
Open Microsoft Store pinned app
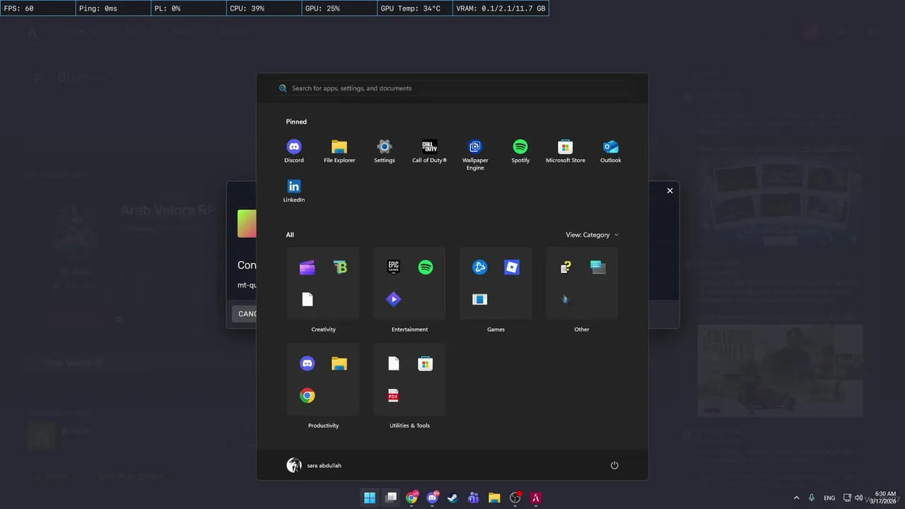566,151
